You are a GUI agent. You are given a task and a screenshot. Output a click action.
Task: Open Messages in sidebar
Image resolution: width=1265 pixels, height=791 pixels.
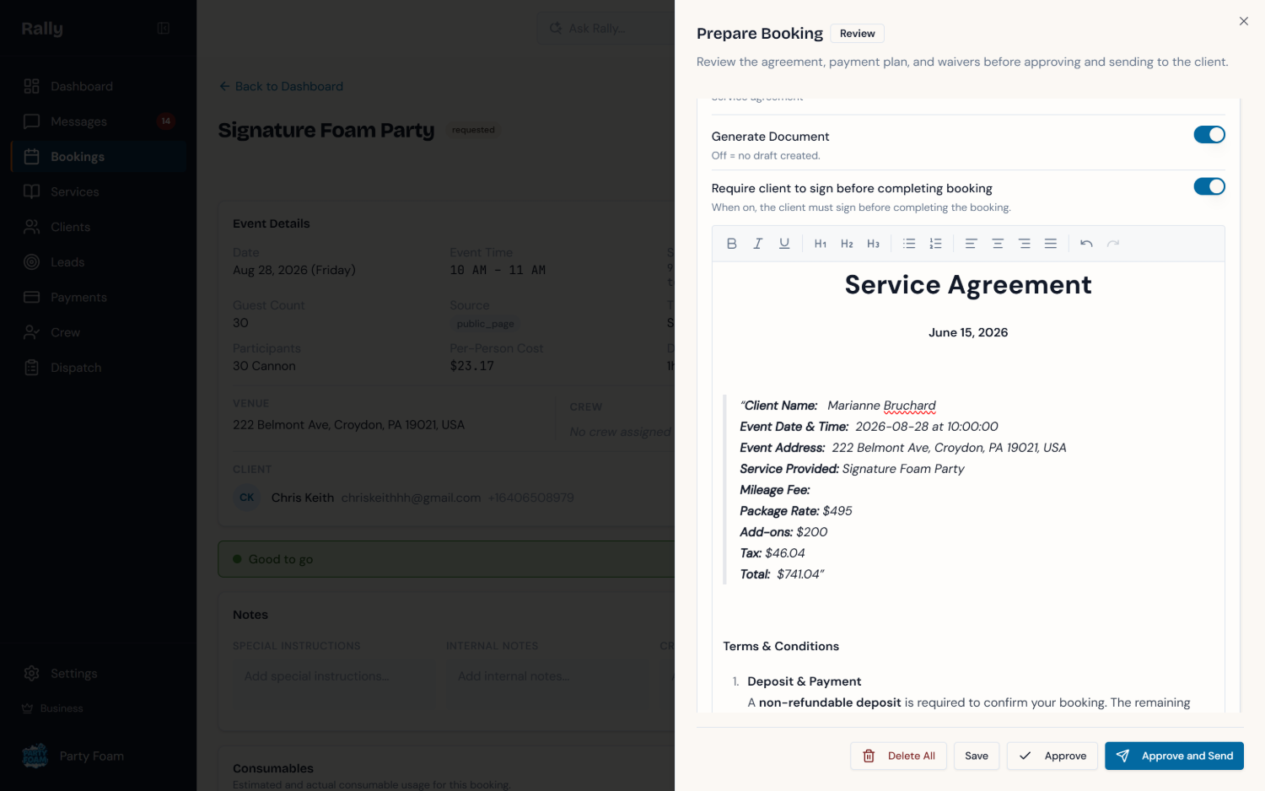pyautogui.click(x=99, y=121)
